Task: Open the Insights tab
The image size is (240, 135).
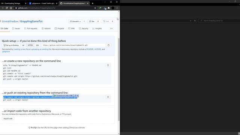Action: 97,28
